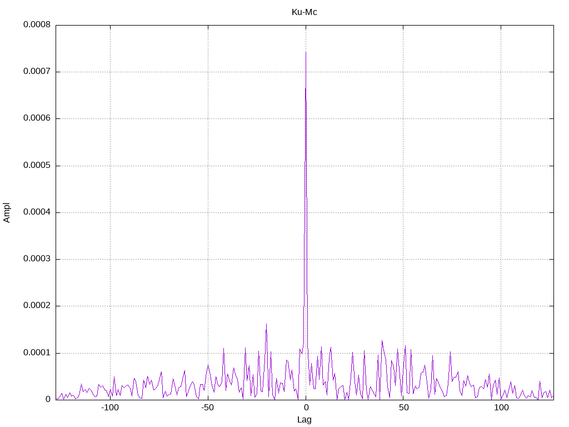Click the 100 X axis tick label
This screenshot has width=569, height=427.
[x=501, y=408]
